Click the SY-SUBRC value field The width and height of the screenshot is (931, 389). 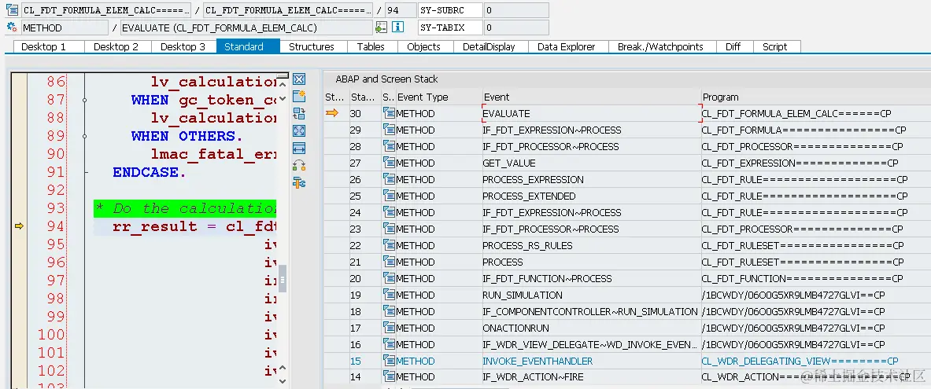[516, 10]
